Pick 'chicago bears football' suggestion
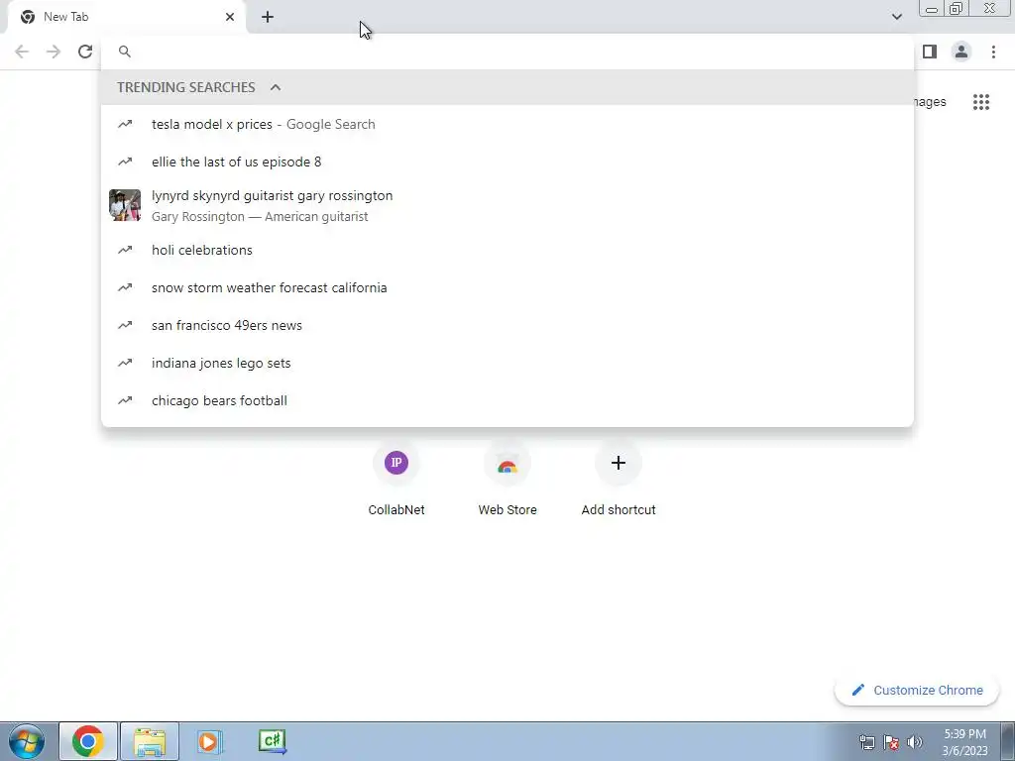Screen dimensions: 1015x761 pos(507,400)
